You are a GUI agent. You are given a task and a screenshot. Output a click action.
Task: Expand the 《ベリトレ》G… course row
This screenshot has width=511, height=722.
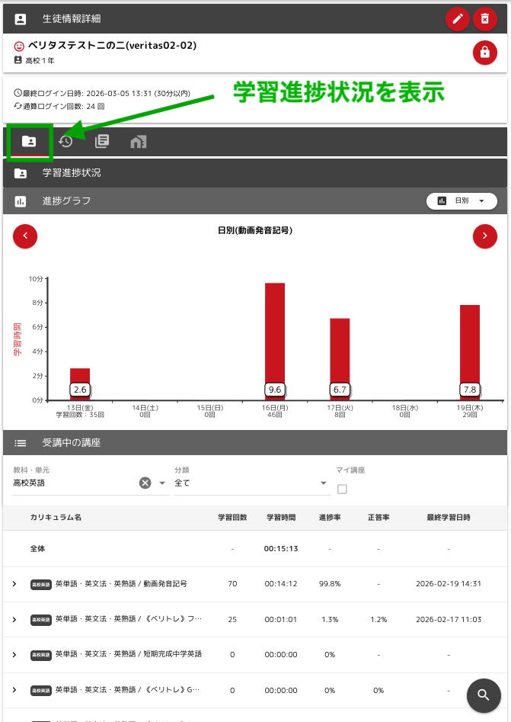click(14, 690)
